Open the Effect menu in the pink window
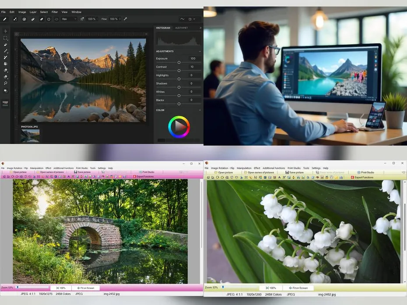 [x=48, y=168]
